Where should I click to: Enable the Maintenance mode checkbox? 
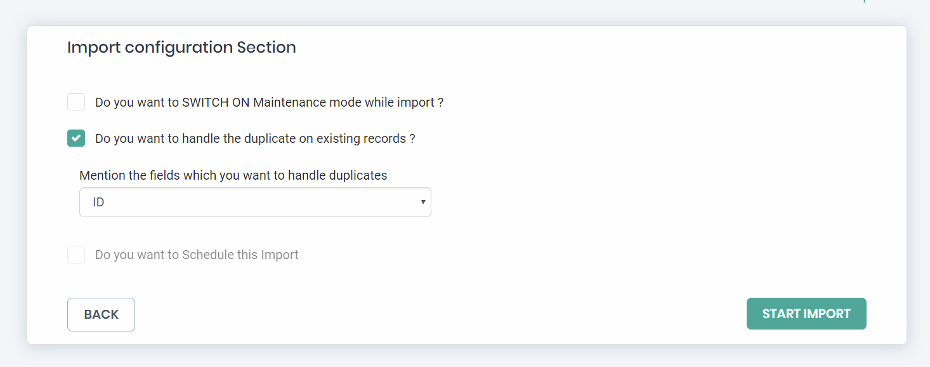(x=76, y=102)
